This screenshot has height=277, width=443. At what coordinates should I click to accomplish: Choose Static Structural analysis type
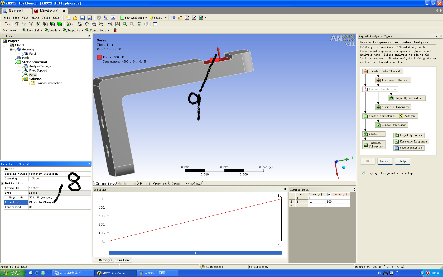pos(380,116)
